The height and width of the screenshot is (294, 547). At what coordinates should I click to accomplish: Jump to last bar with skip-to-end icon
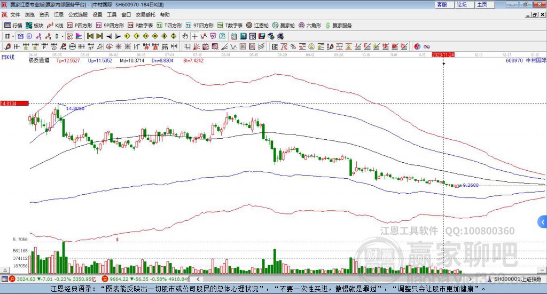[x=99, y=36]
